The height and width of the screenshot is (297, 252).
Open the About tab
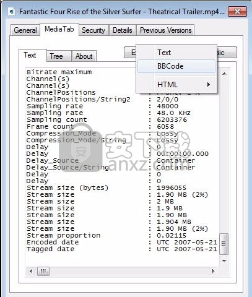click(x=84, y=56)
